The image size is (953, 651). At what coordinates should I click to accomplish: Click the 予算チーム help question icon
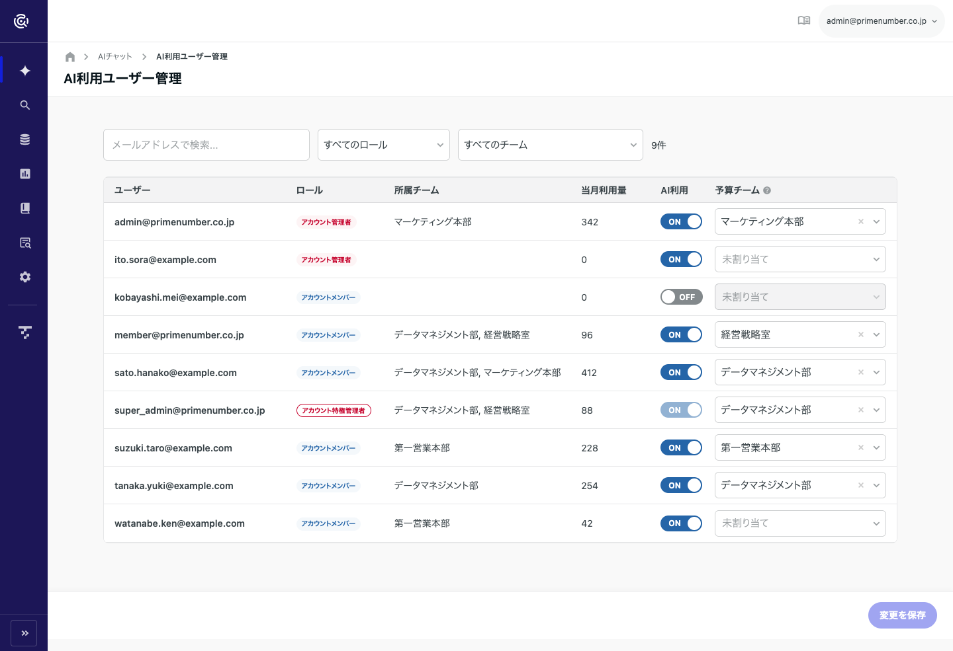pyautogui.click(x=767, y=190)
